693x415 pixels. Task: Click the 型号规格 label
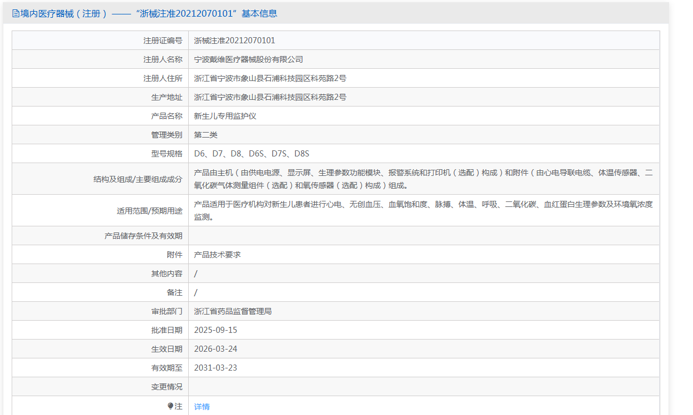point(167,154)
